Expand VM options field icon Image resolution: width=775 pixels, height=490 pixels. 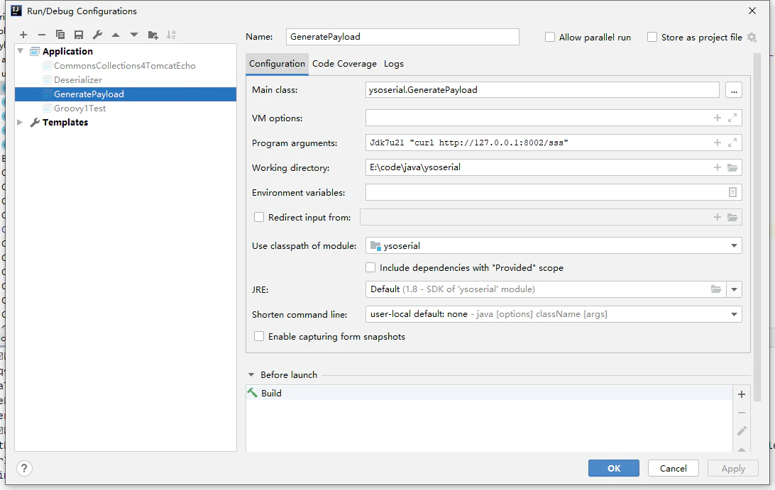(x=732, y=118)
